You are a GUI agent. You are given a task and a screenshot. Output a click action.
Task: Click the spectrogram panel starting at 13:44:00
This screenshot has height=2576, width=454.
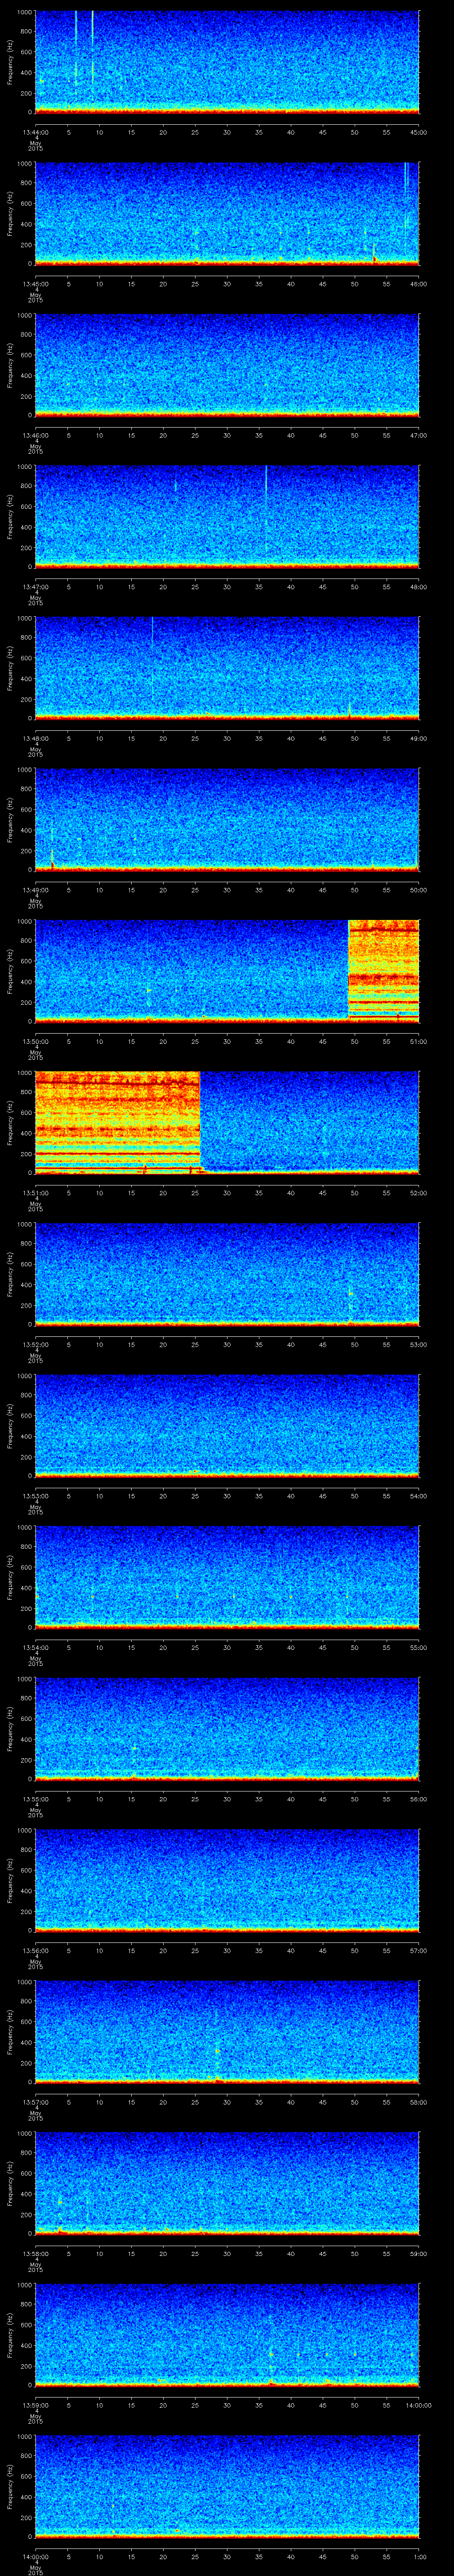click(x=227, y=60)
